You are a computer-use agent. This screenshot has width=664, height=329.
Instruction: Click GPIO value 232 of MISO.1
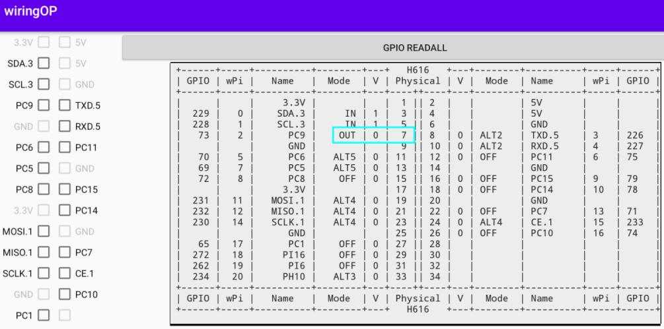(x=201, y=211)
